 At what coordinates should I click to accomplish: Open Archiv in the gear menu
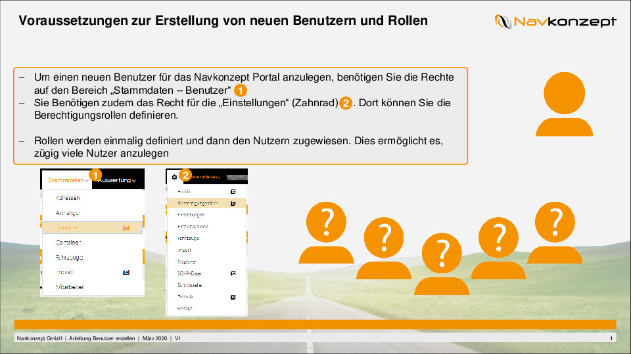pos(183,191)
